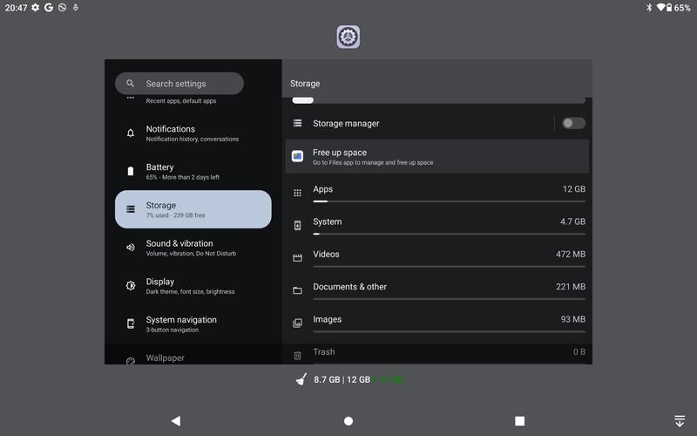Tap the Back navigation triangle

tap(176, 421)
